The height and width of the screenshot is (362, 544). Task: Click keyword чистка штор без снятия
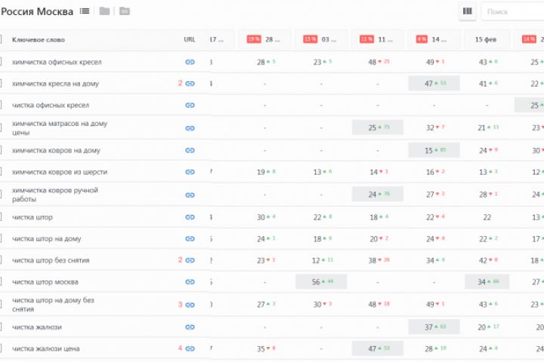51,260
